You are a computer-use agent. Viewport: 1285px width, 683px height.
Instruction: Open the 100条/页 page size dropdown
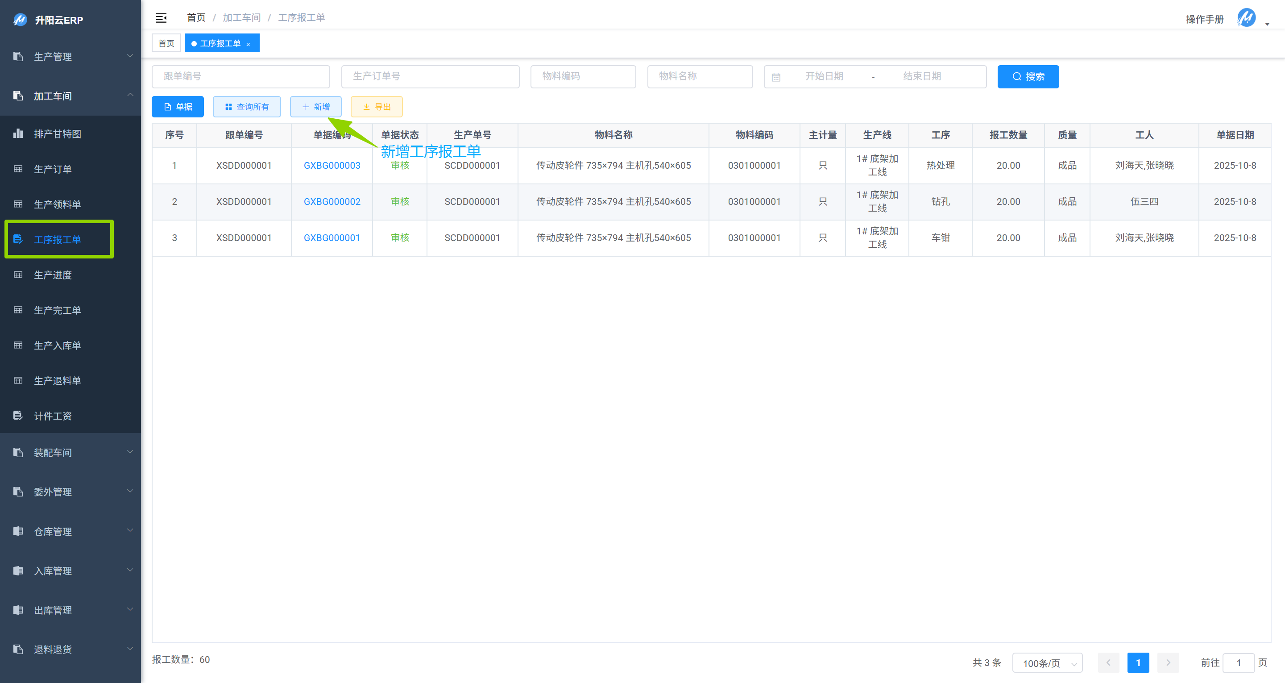[1047, 662]
